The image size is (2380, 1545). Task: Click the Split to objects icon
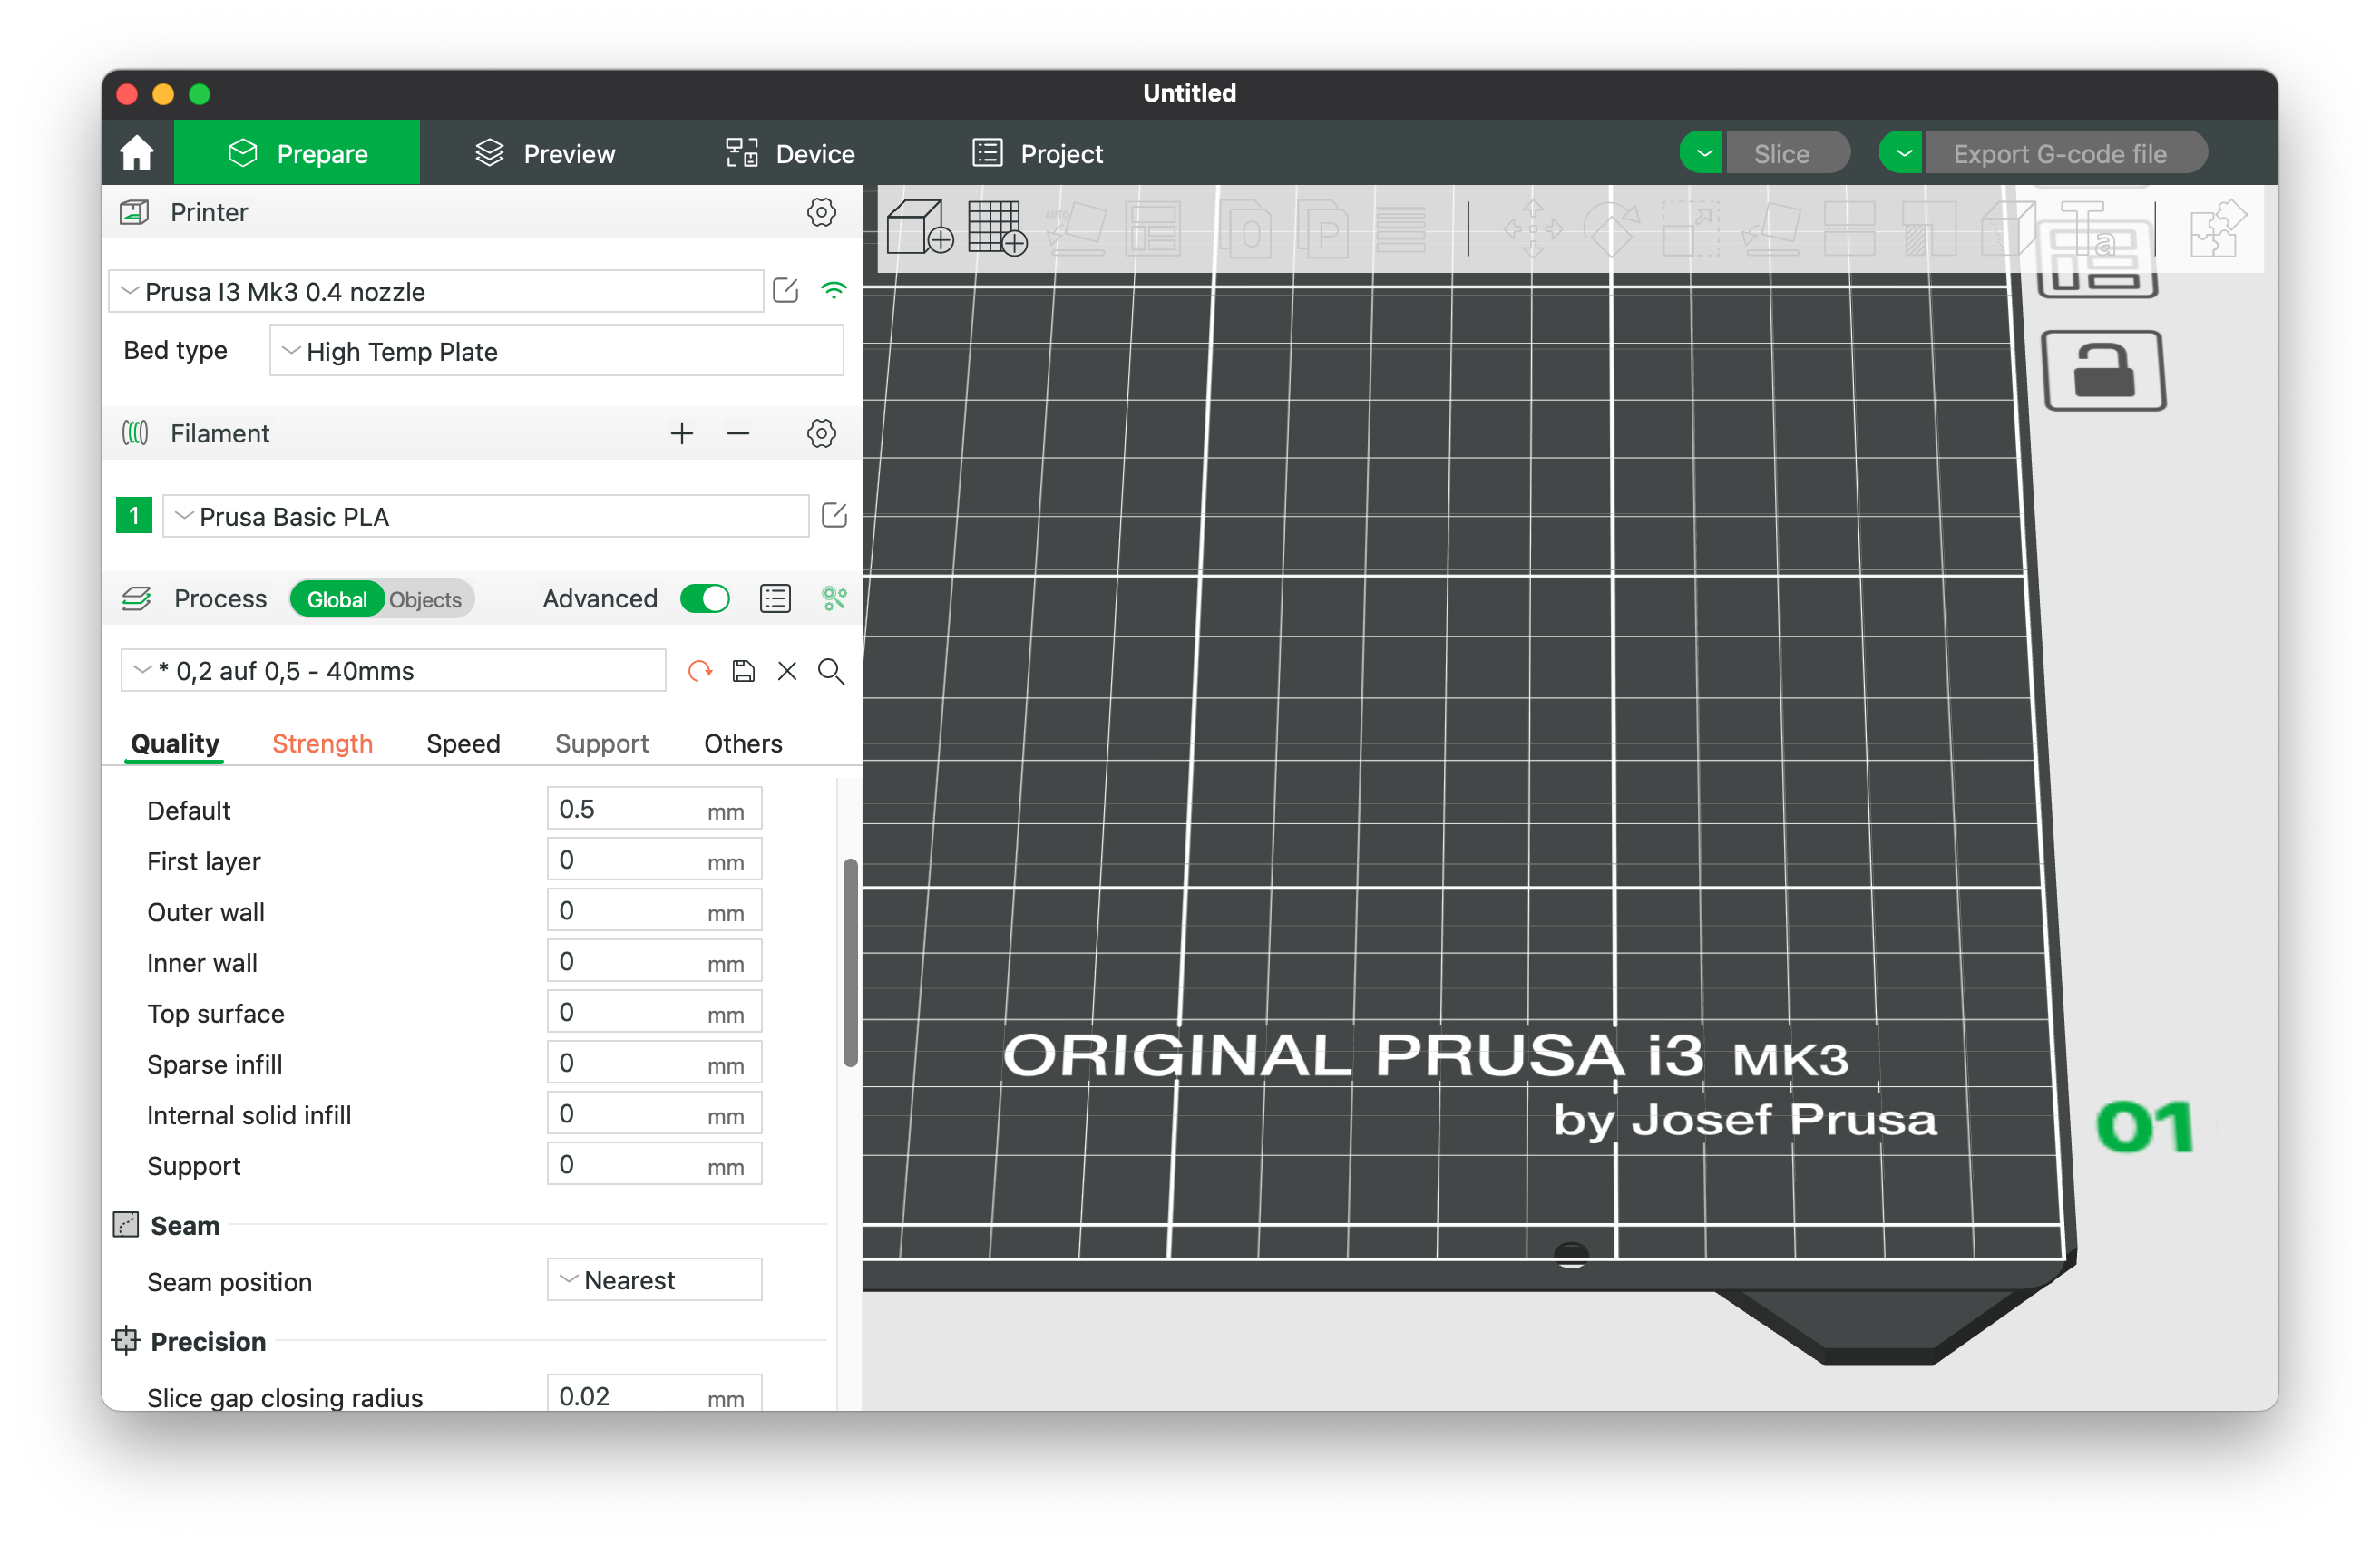point(1246,228)
